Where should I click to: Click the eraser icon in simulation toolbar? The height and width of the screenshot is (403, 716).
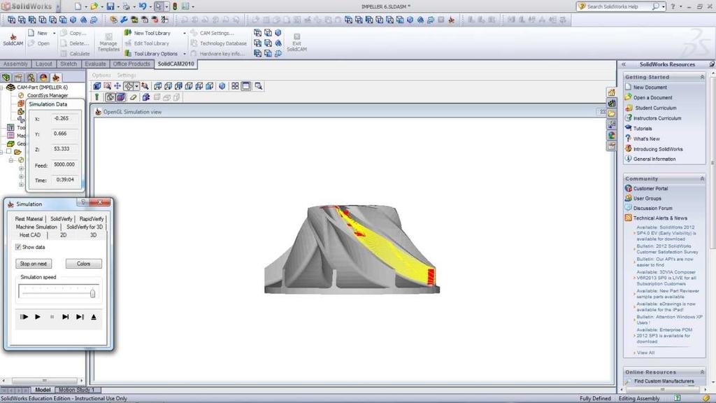[x=134, y=97]
